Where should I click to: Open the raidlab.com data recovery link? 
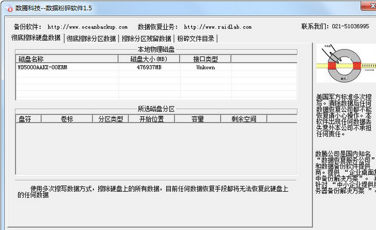[218, 27]
